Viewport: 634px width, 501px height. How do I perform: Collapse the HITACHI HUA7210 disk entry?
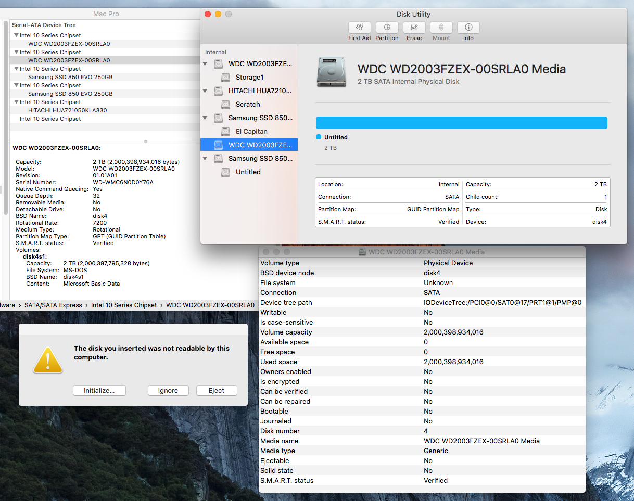point(205,91)
